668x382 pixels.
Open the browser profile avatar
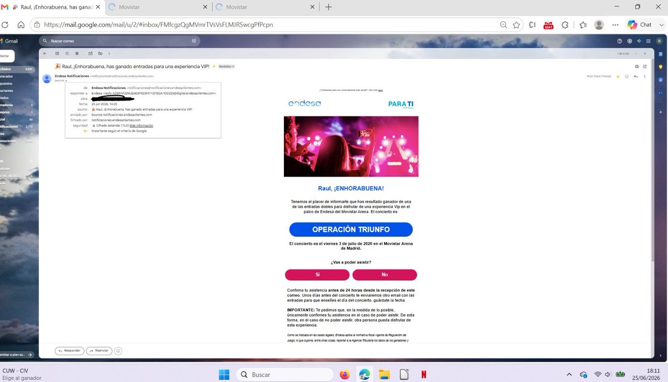point(599,25)
